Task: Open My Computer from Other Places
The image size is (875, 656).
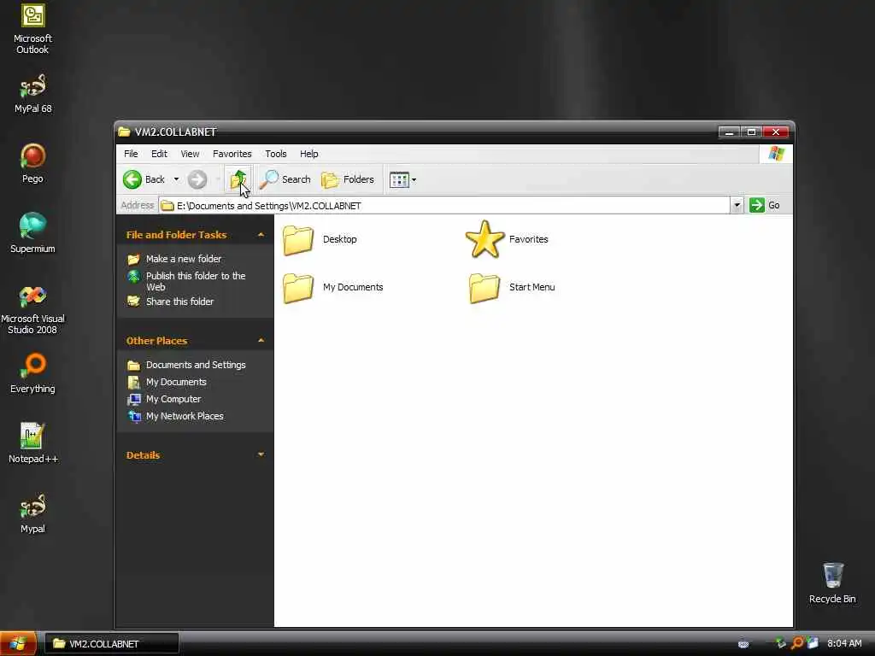Action: 173,400
